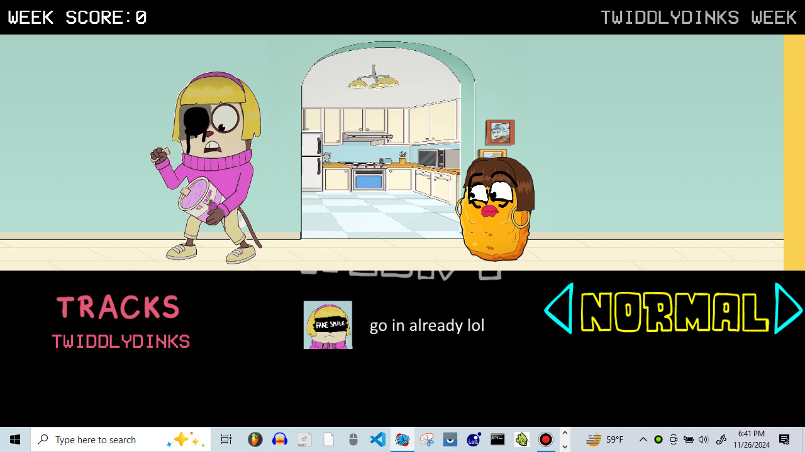Viewport: 805px width, 452px height.
Task: Open the mouse app taskbar icon
Action: pyautogui.click(x=353, y=439)
